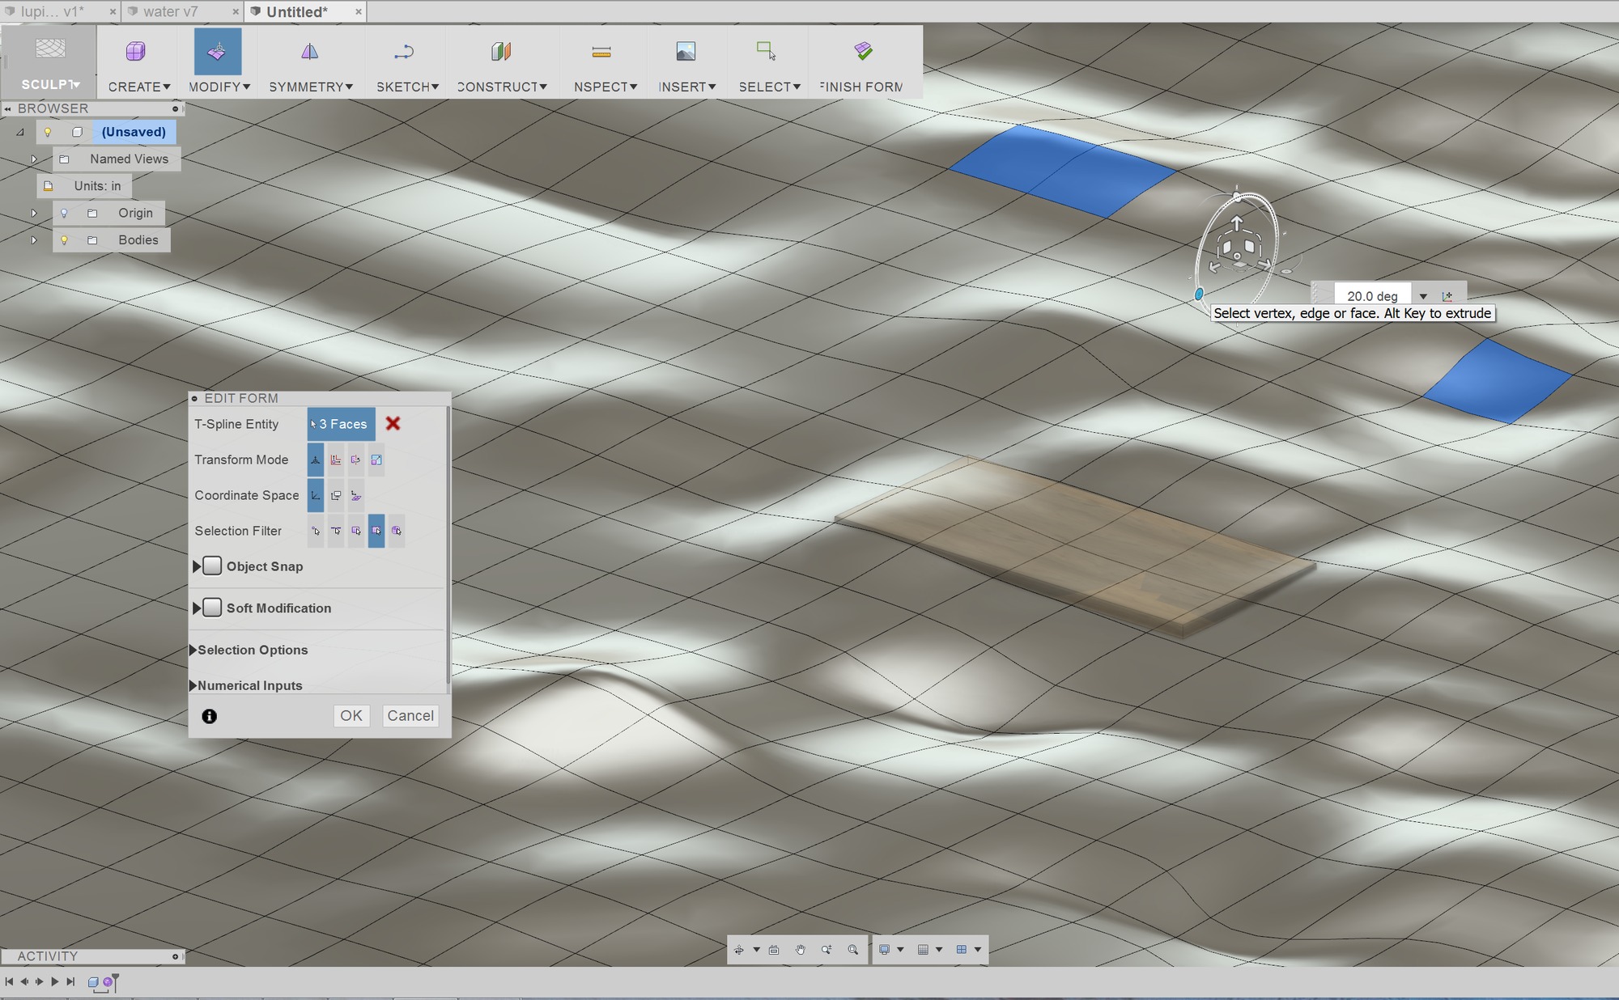Click Cancel in the Edit Form dialog

point(410,715)
